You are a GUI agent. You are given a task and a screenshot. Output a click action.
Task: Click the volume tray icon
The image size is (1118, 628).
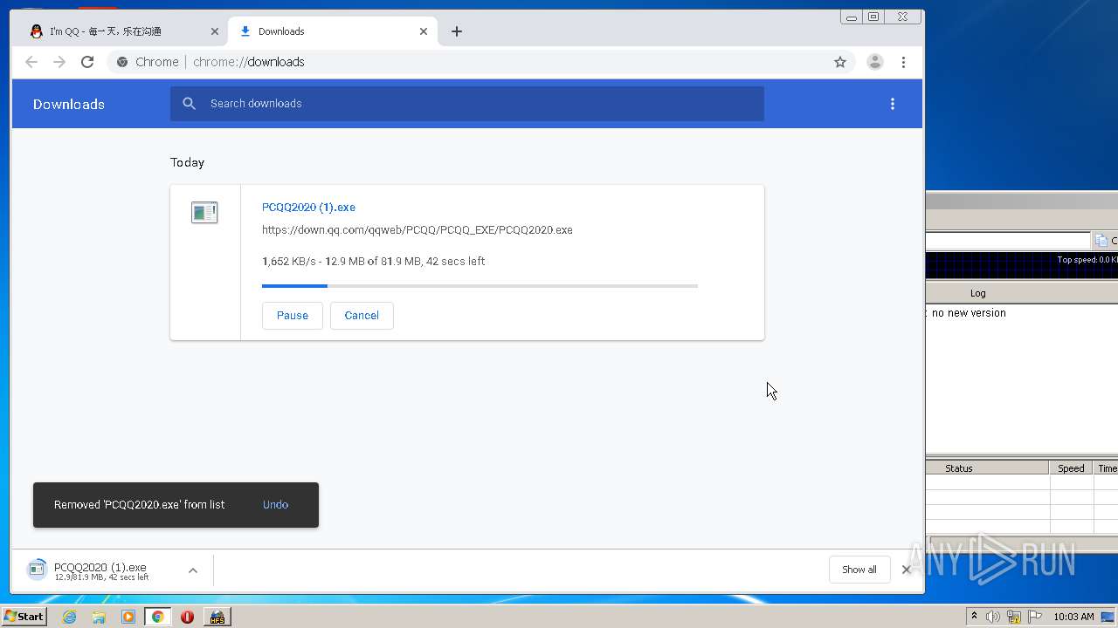(992, 617)
